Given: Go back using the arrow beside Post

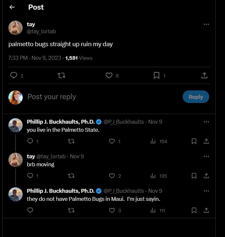Looking at the screenshot, I should (x=12, y=7).
